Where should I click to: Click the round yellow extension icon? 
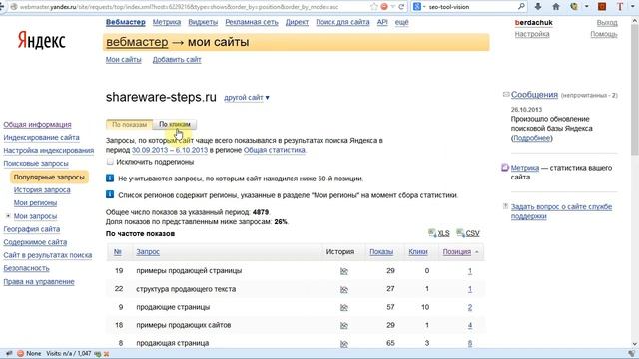[575, 7]
